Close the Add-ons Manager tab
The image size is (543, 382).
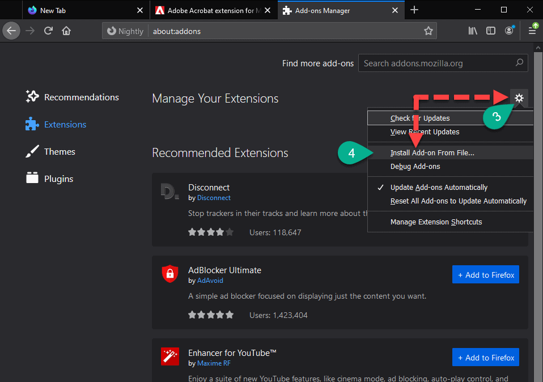pos(395,10)
